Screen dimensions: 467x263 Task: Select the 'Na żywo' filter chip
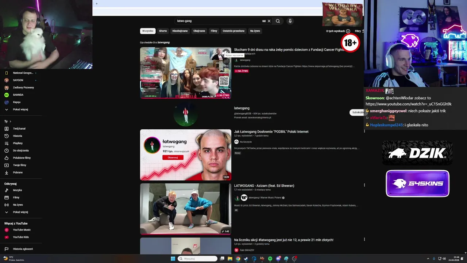coord(255,31)
